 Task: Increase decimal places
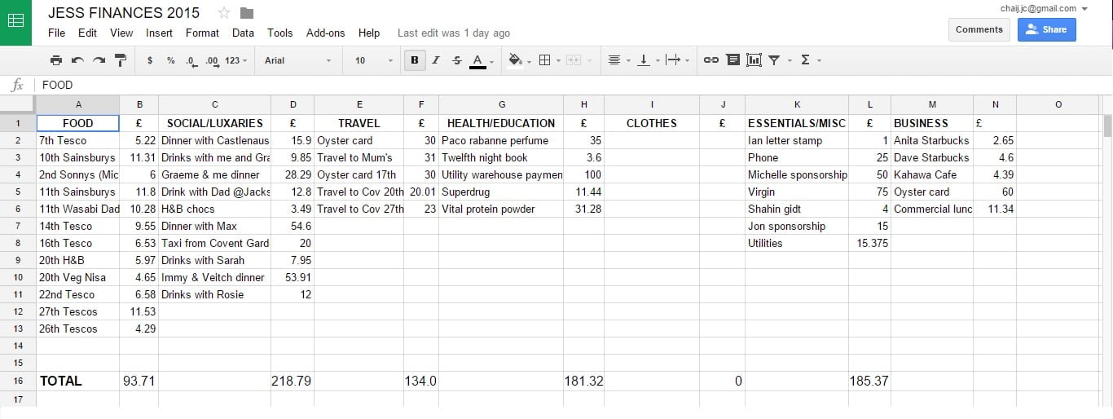click(x=212, y=60)
